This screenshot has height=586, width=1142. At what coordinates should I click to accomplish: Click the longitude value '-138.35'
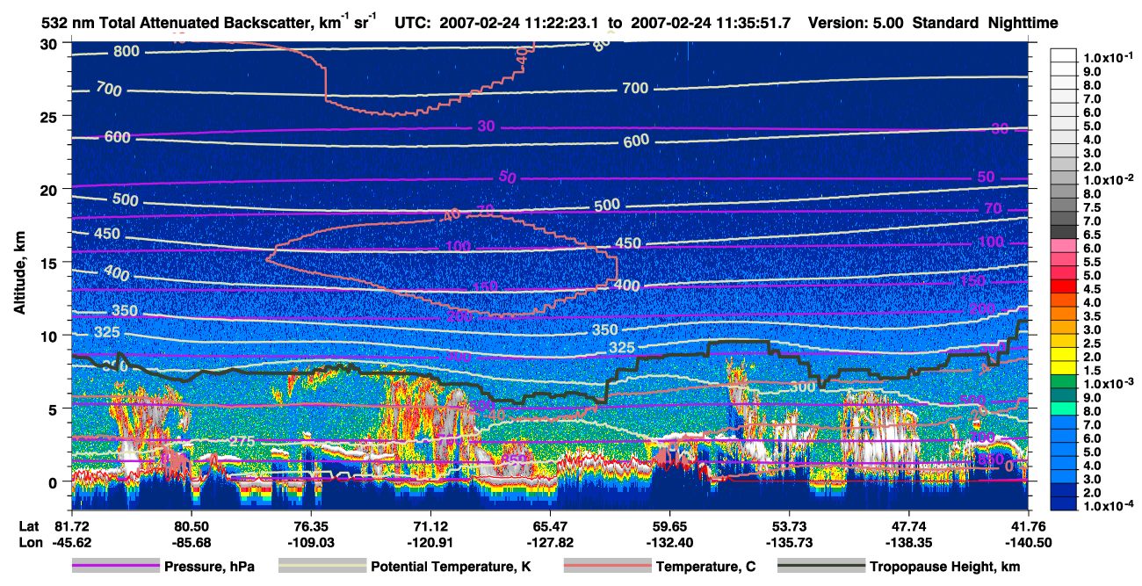909,541
